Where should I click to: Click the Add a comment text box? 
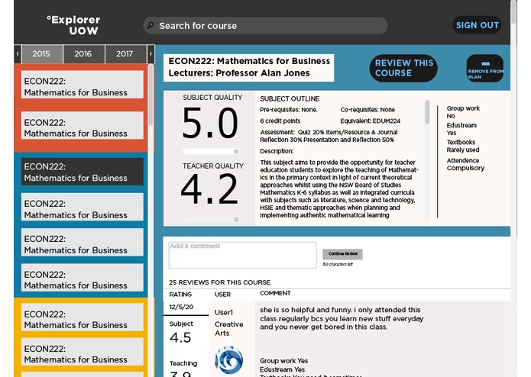242,256
